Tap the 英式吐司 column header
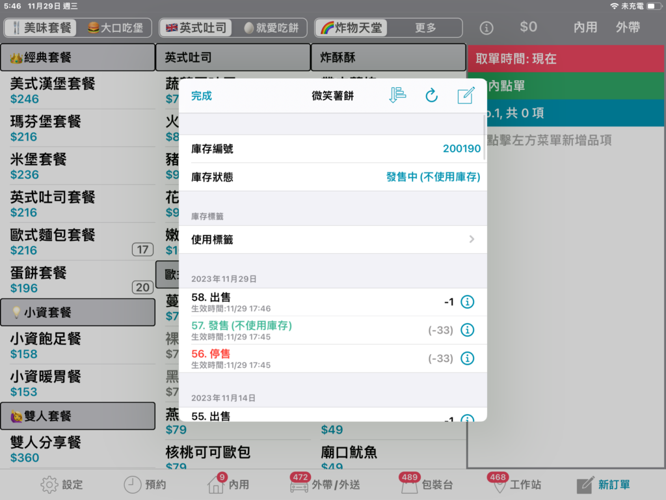Viewport: 666px width, 500px height. [233, 57]
